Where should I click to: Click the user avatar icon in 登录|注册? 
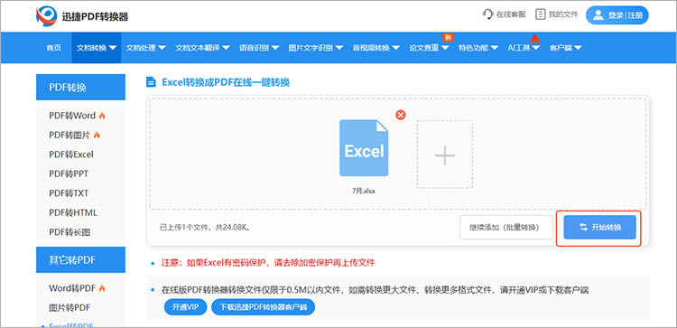(x=598, y=15)
